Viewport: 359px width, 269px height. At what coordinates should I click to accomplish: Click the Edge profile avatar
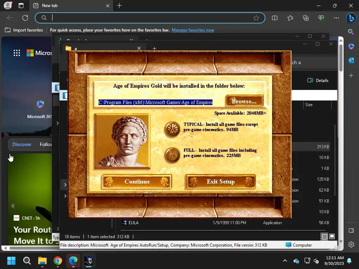[x=8, y=6]
